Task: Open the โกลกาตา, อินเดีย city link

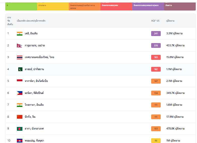Action: (34, 105)
